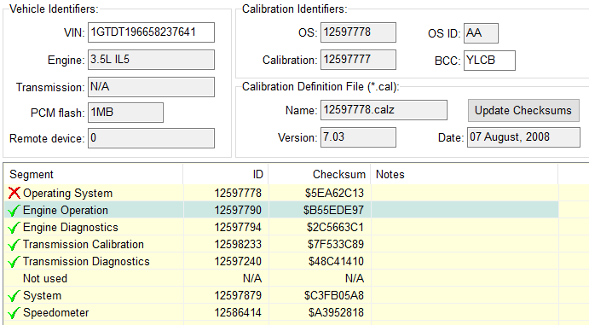Click checksum $C3FB05A8

point(334,296)
